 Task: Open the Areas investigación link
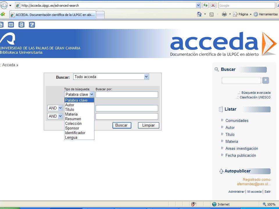click(242, 148)
